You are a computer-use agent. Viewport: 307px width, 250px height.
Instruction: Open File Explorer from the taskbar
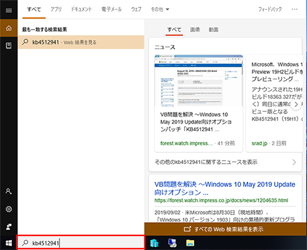[190, 243]
